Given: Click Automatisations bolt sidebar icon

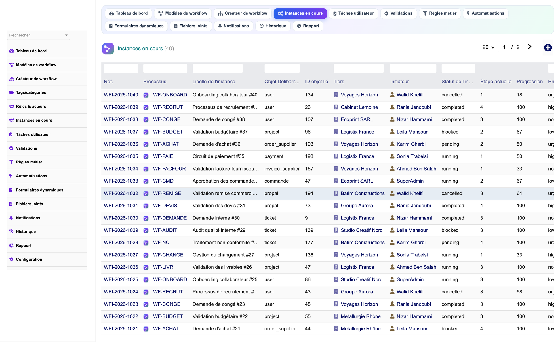Looking at the screenshot, I should [11, 176].
